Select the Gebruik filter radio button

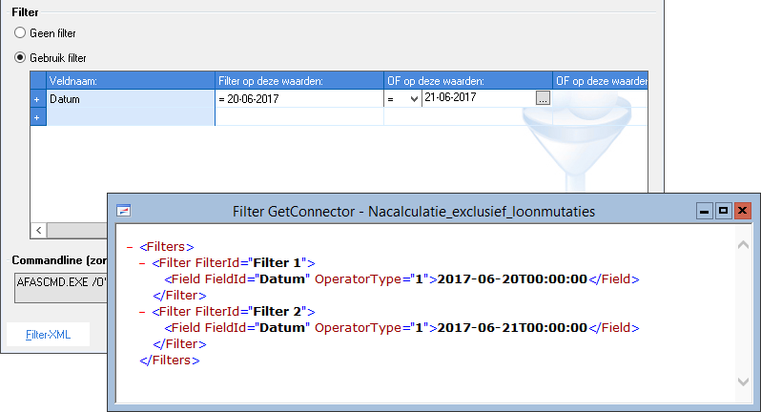click(x=20, y=58)
